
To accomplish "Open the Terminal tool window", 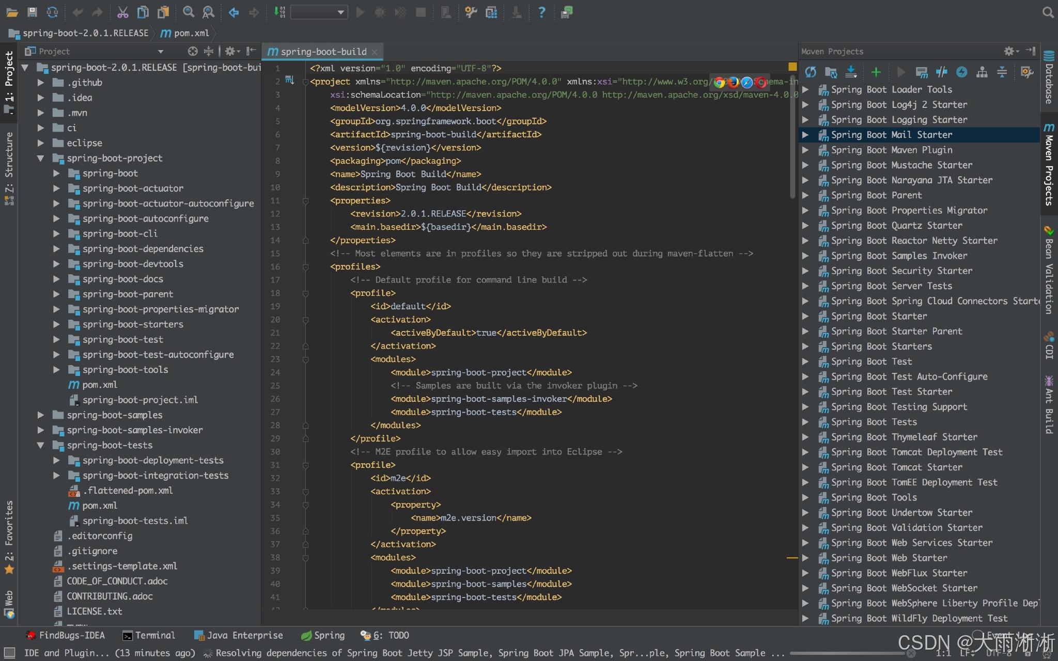I will click(x=149, y=635).
